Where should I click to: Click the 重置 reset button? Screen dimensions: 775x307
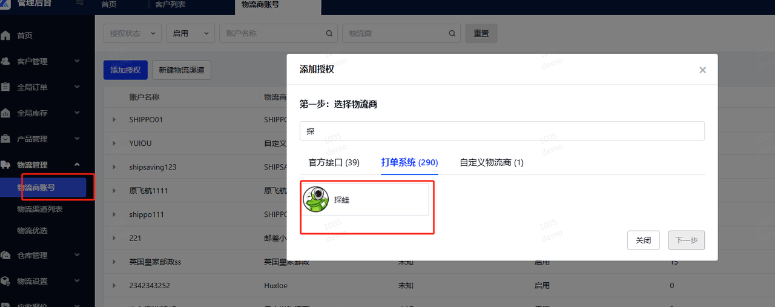[x=481, y=33]
